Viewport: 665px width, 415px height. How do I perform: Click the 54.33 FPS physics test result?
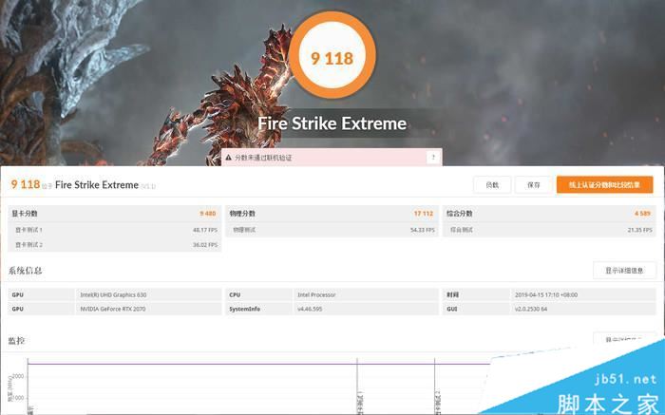tap(423, 230)
